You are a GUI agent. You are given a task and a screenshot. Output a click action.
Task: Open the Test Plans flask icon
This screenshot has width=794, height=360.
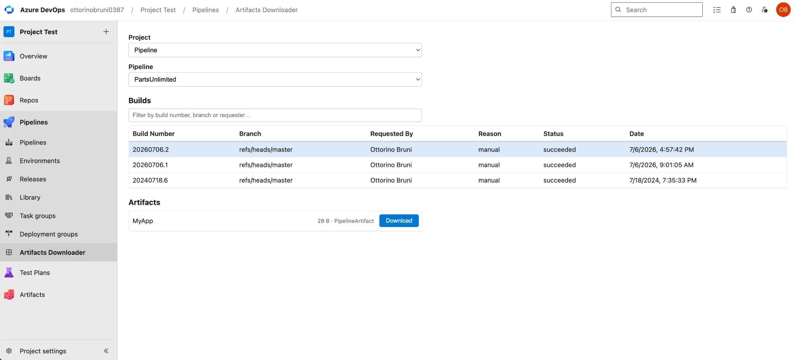(x=9, y=273)
